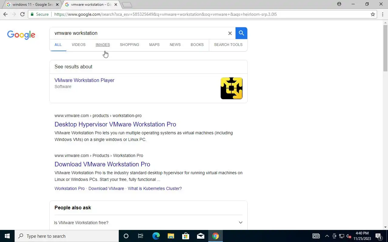
Task: Bookmark this page with the star icon
Action: pos(373,14)
